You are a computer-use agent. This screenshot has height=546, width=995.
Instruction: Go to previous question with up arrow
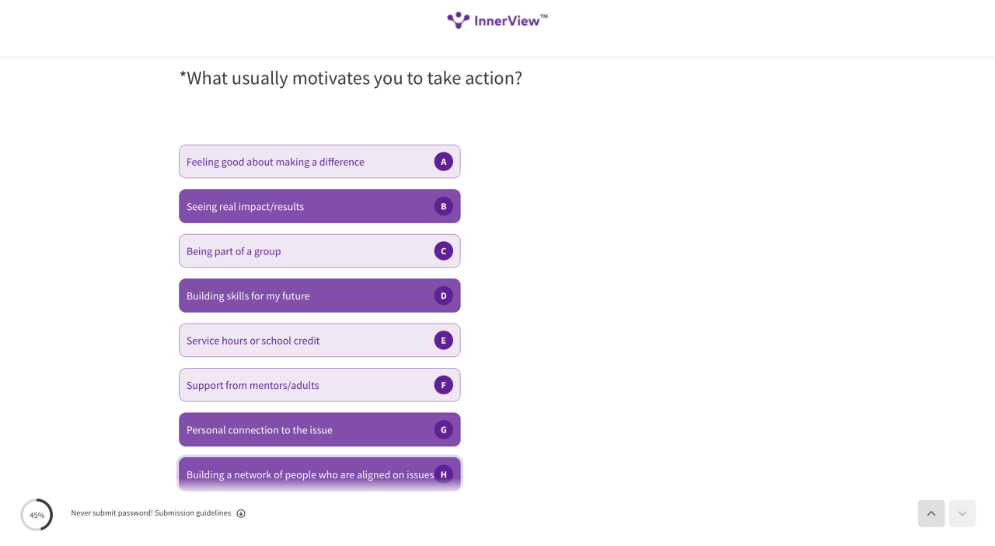(931, 513)
